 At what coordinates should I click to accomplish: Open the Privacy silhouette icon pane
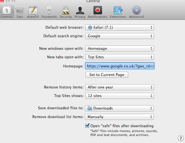pyautogui.click(x=80, y=12)
